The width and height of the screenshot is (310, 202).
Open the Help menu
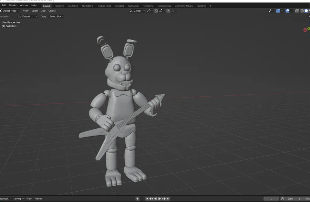[x=34, y=5]
